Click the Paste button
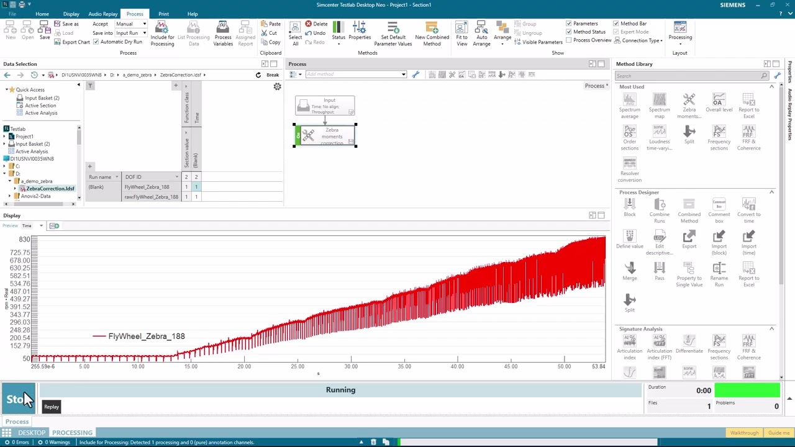 [x=270, y=24]
